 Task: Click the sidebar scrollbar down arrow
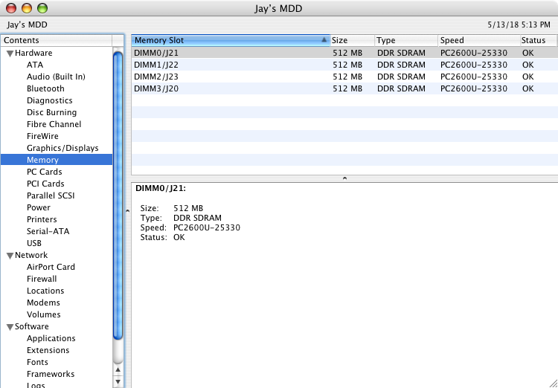118,381
